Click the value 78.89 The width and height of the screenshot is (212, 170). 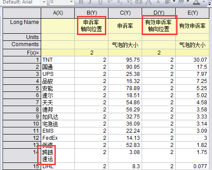(125, 88)
